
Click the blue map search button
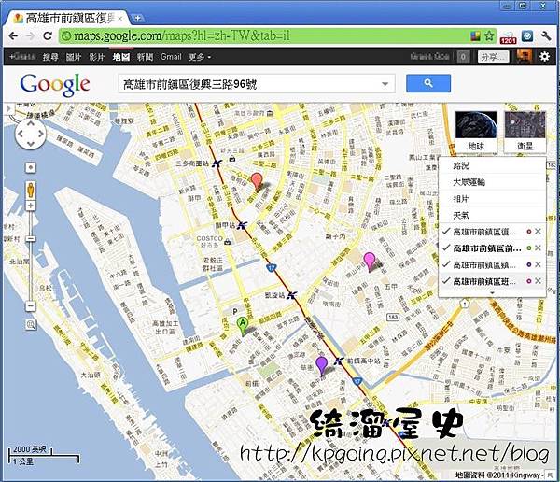point(428,83)
